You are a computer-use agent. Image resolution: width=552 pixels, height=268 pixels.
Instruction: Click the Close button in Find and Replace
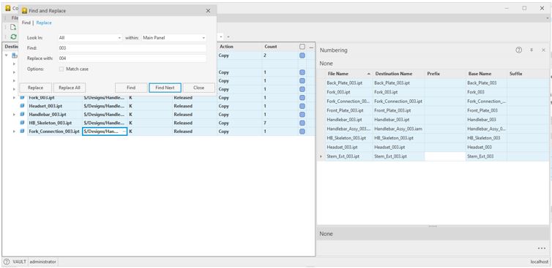point(199,88)
